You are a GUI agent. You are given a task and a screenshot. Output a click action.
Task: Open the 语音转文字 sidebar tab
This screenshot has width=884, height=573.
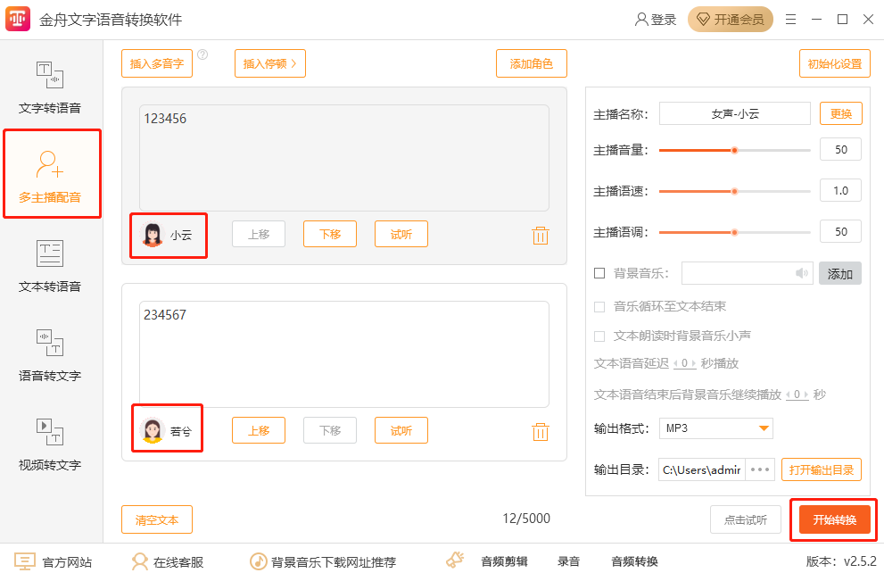[x=50, y=355]
